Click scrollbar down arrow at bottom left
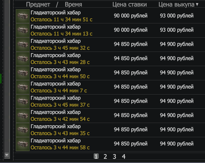This screenshot has height=163, width=205. pos(7,155)
